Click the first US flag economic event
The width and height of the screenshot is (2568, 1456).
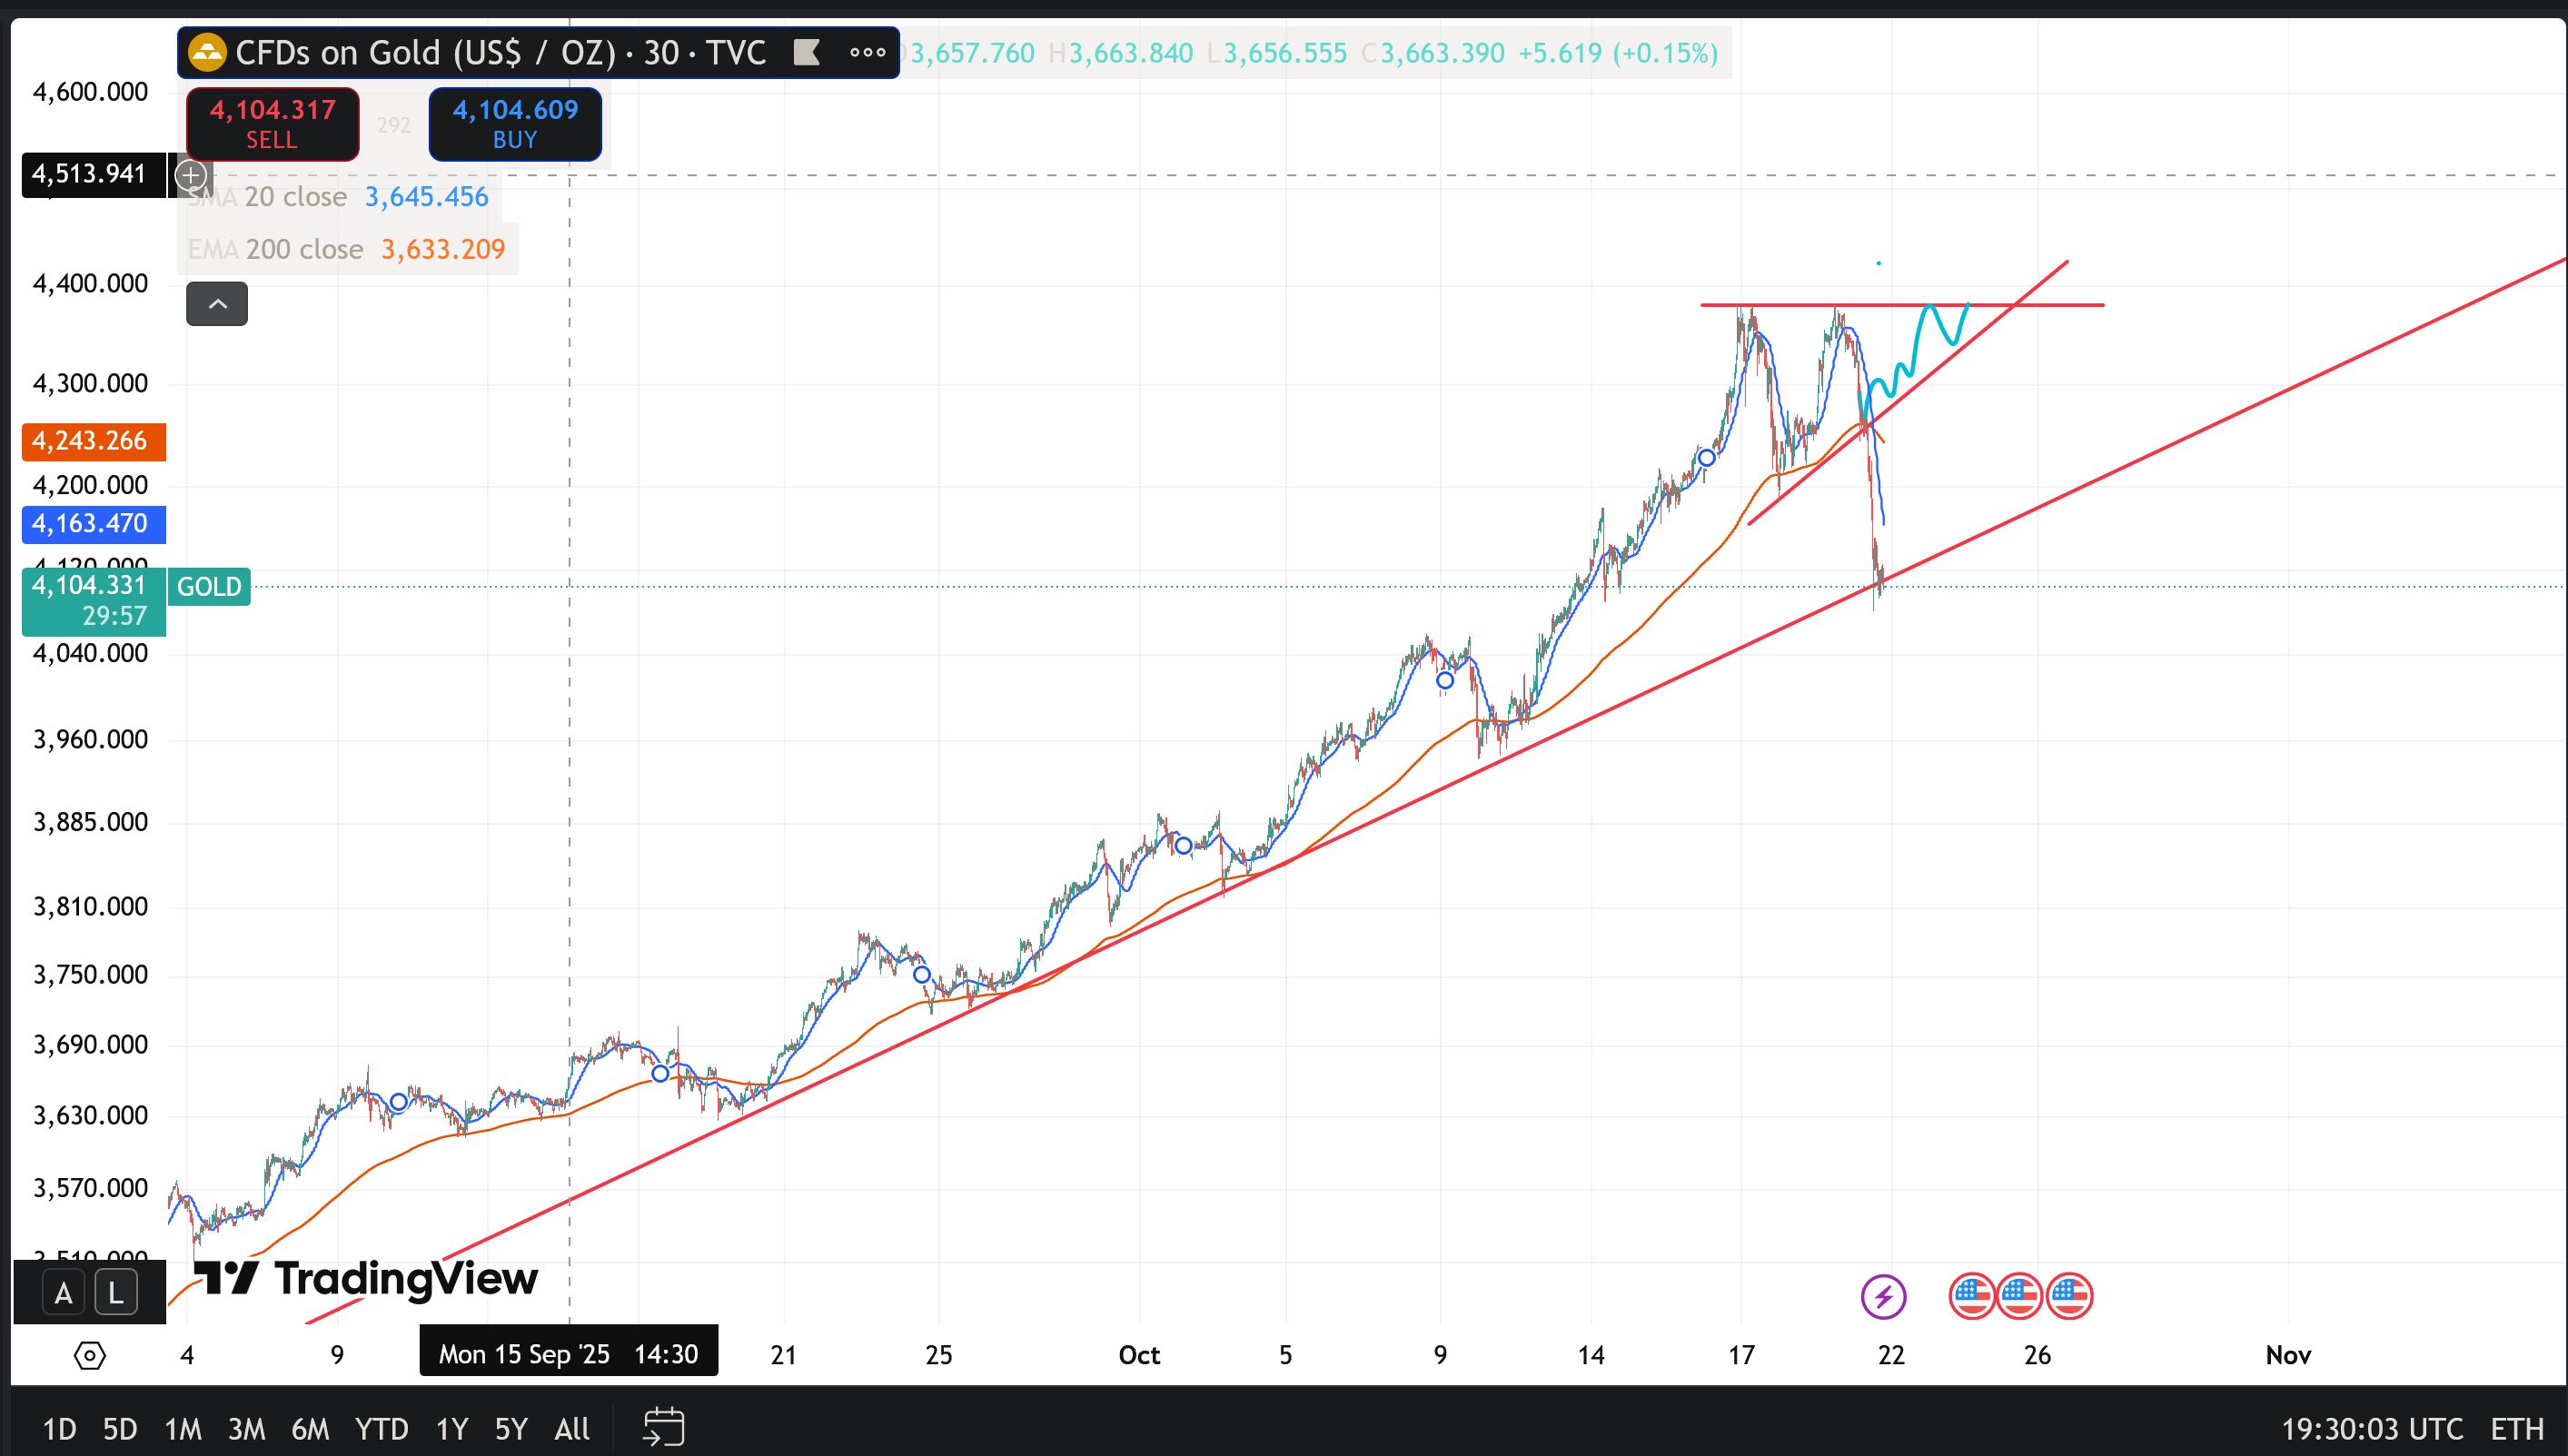1971,1297
